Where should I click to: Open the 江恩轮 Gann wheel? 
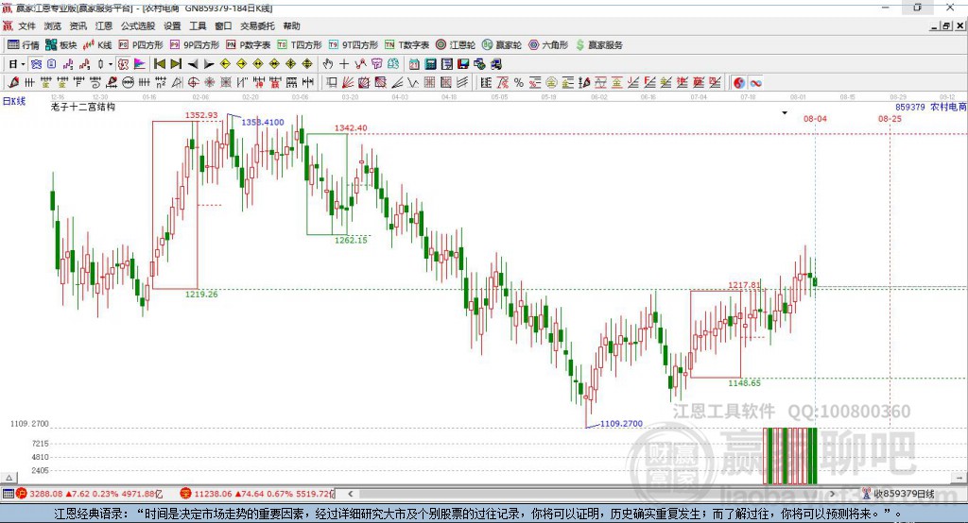(x=456, y=45)
